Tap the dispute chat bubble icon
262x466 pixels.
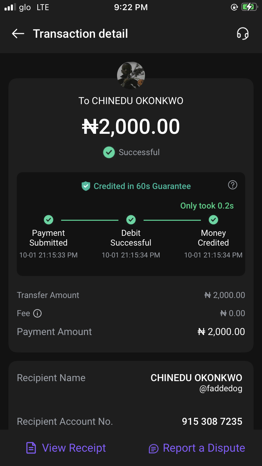[x=154, y=449]
